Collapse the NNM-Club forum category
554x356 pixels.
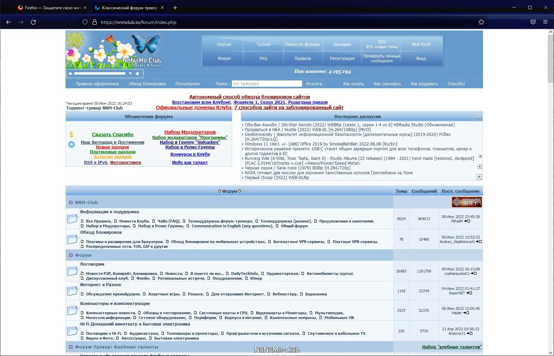71,203
